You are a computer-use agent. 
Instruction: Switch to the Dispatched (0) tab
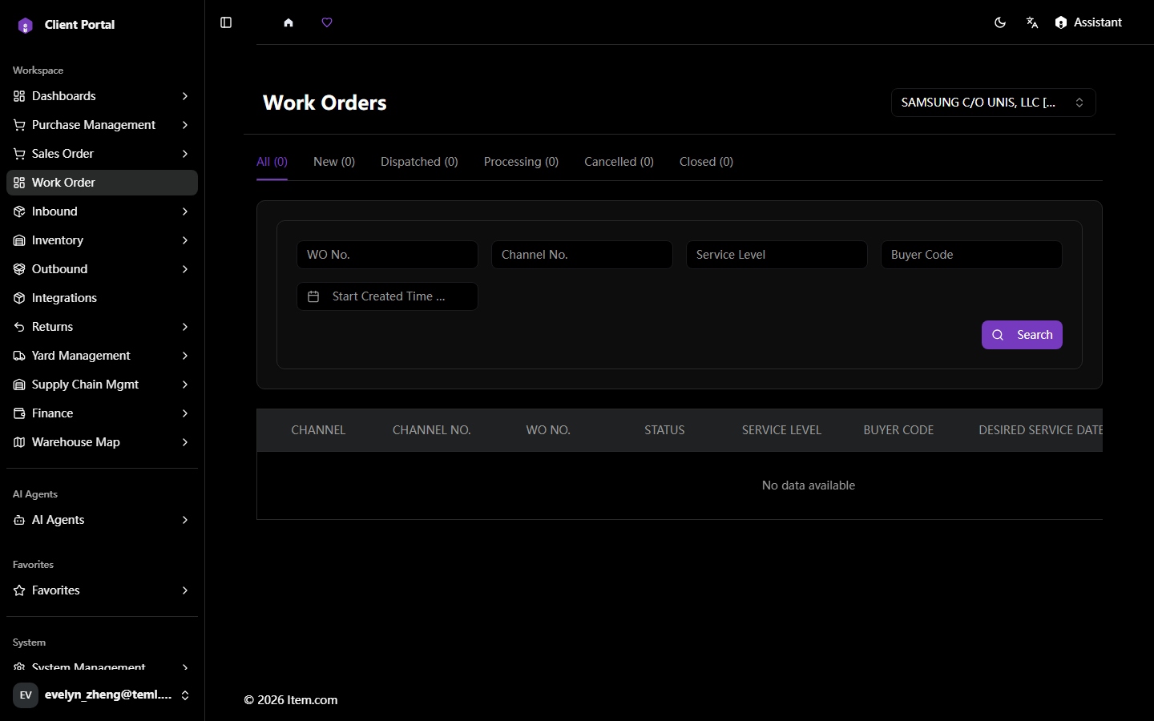point(419,162)
